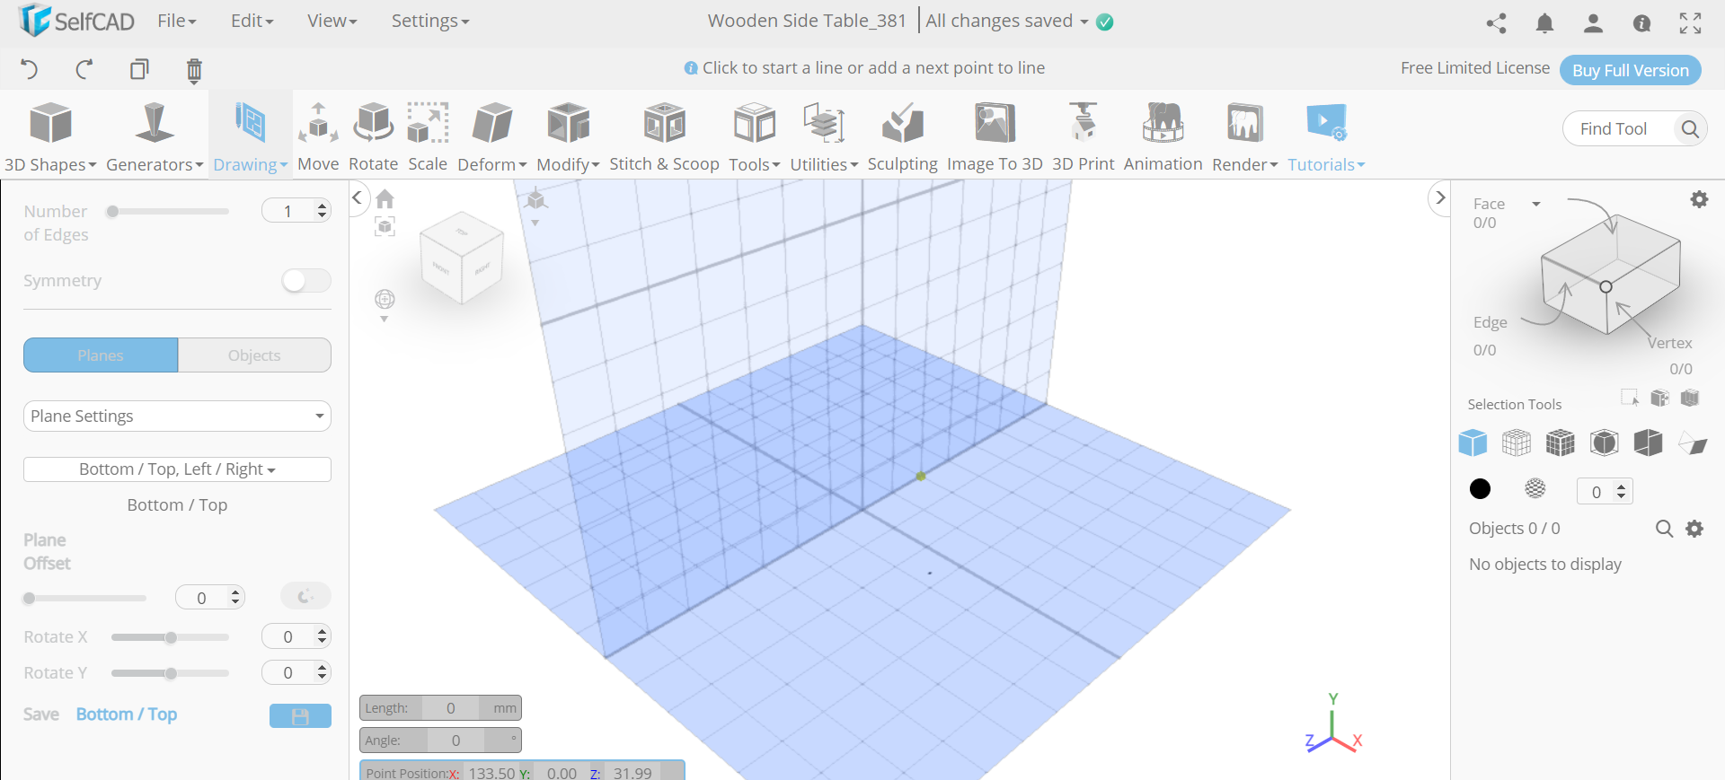Expand the Plane Settings combo box
Screen dimensions: 1725x780
(x=177, y=416)
